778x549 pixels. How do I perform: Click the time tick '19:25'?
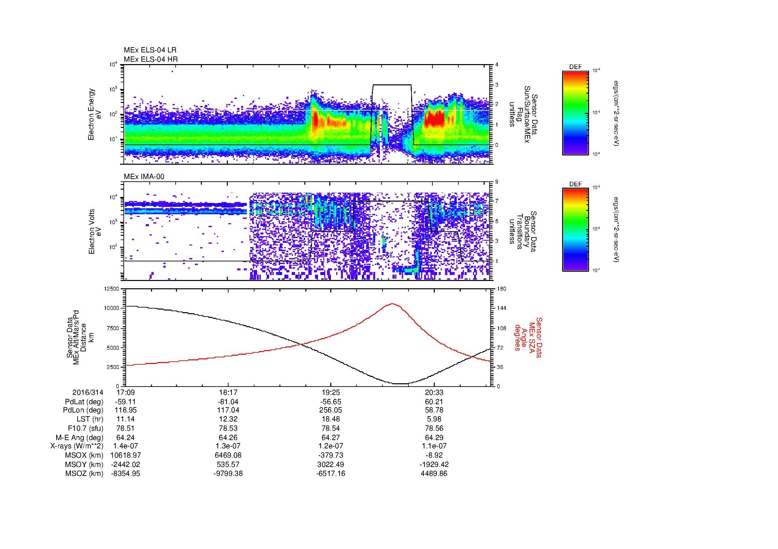click(330, 392)
